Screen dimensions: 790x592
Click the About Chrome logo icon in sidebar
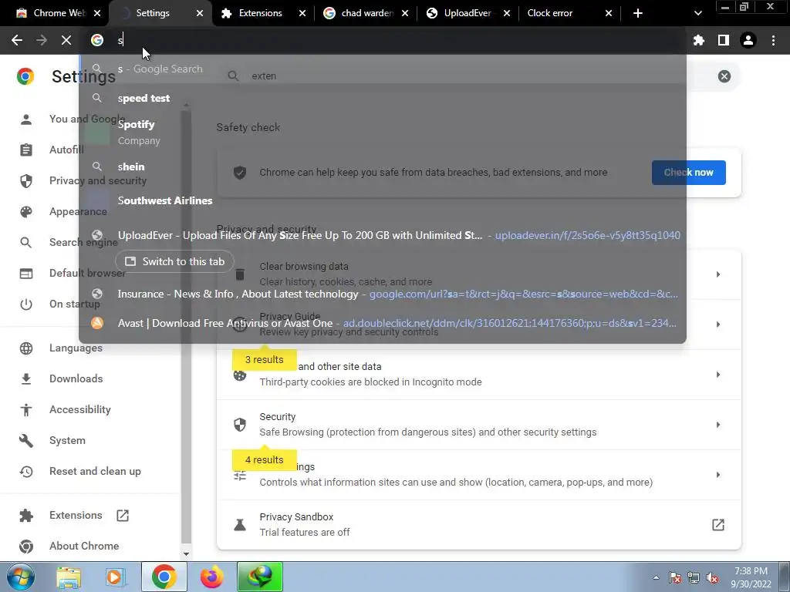click(x=26, y=547)
